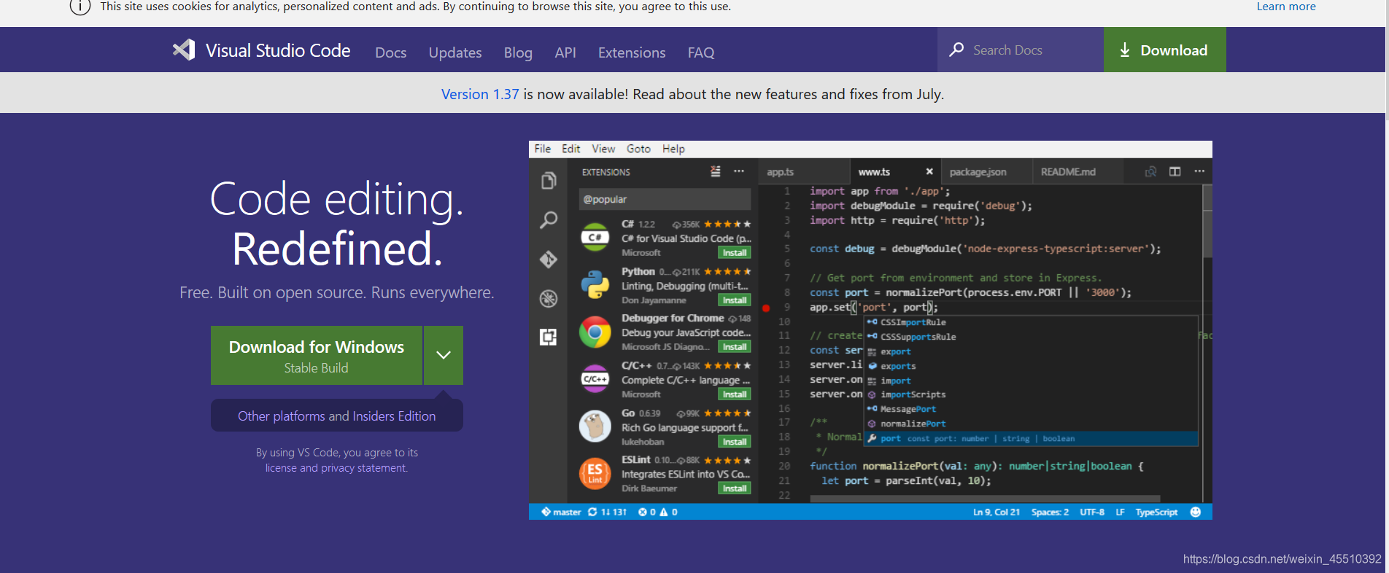Open the Extensions navigation item

click(x=632, y=52)
